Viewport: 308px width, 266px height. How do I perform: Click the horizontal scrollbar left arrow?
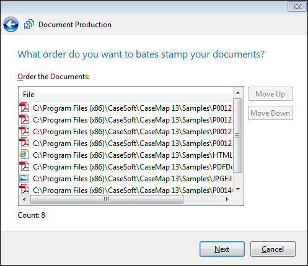[x=24, y=199]
